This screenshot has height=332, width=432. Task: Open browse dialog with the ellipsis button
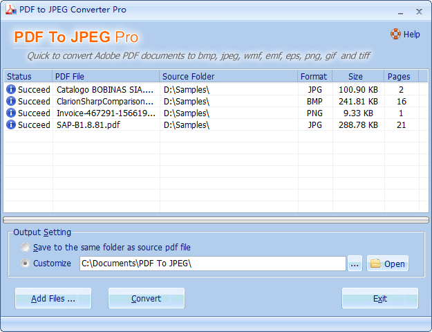coord(355,264)
